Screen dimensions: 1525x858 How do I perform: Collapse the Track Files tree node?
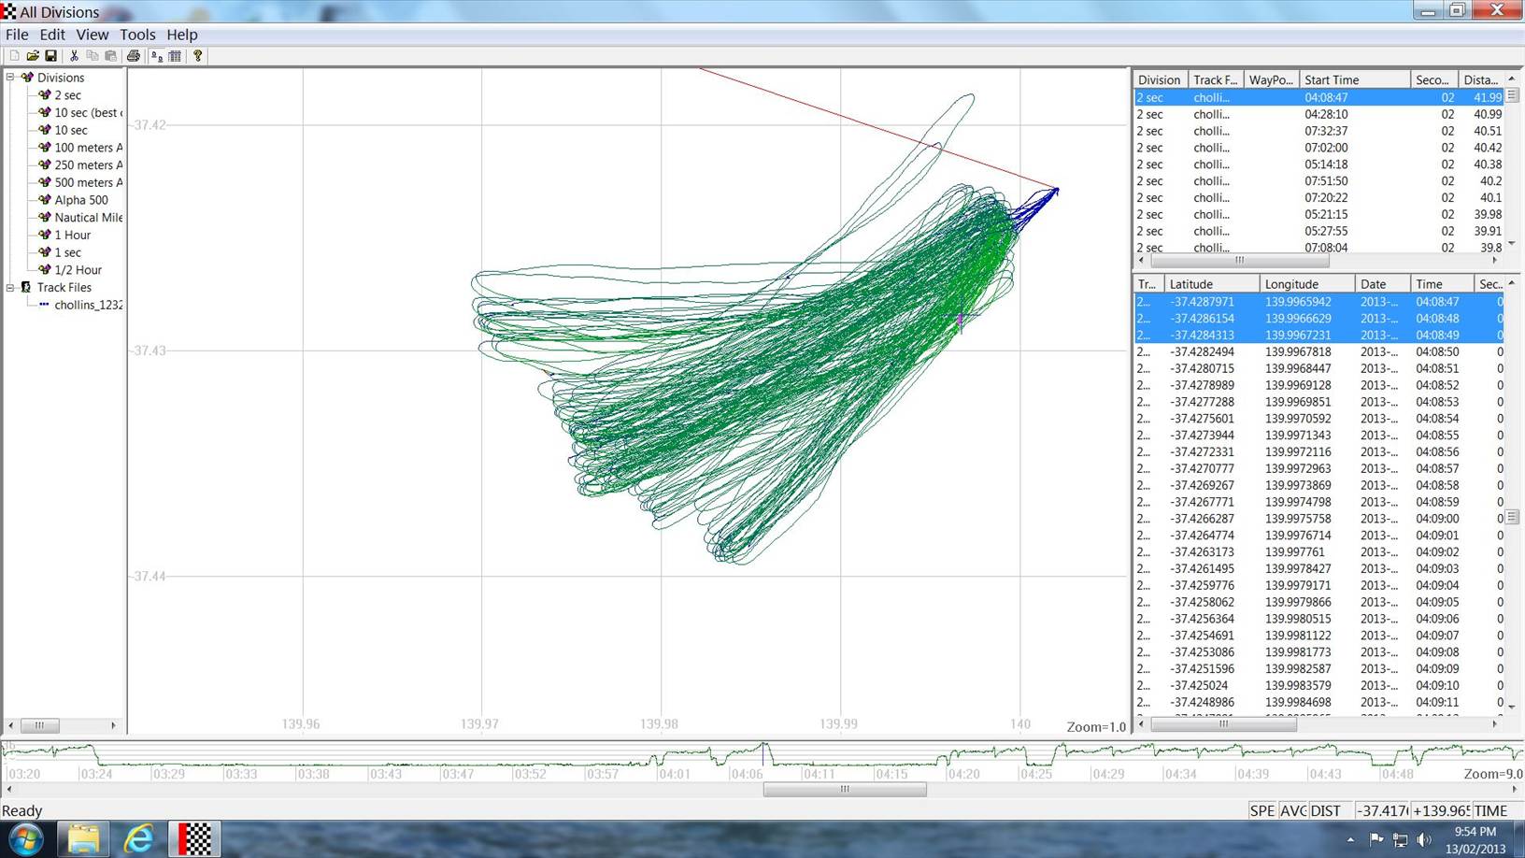point(10,288)
